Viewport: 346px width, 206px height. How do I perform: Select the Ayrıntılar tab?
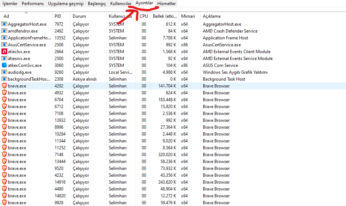pyautogui.click(x=144, y=3)
